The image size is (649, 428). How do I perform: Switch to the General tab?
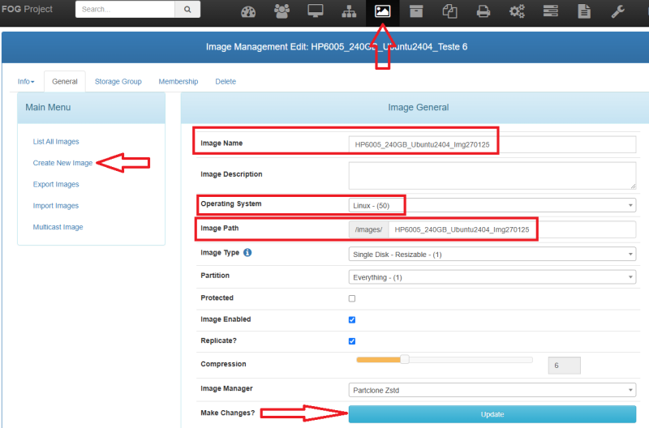[65, 81]
